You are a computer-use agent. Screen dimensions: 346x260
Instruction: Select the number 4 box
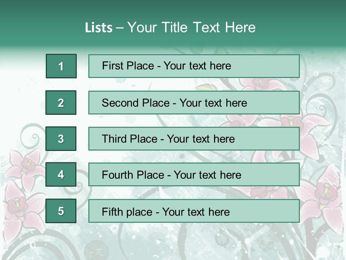coord(61,174)
